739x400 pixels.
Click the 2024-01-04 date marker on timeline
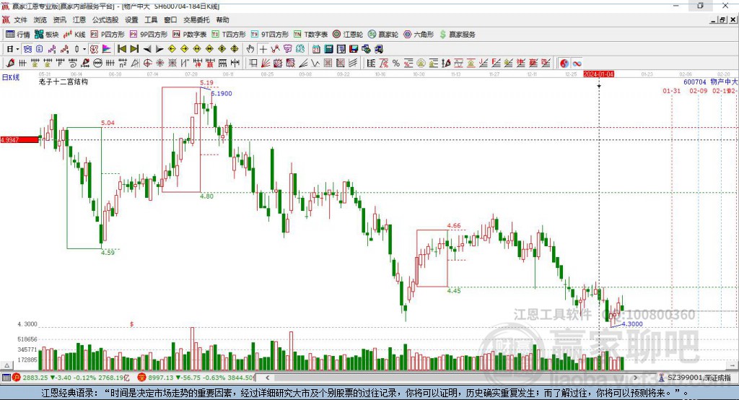click(x=598, y=74)
